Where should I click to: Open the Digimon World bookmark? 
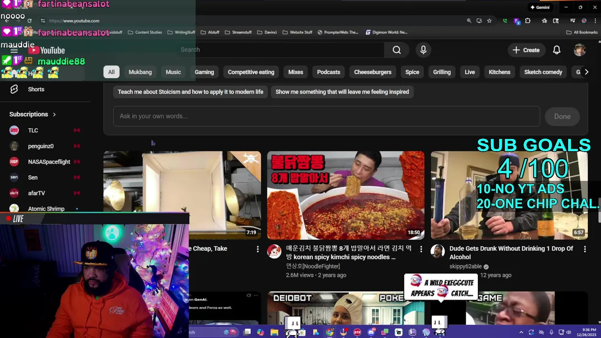pos(386,32)
